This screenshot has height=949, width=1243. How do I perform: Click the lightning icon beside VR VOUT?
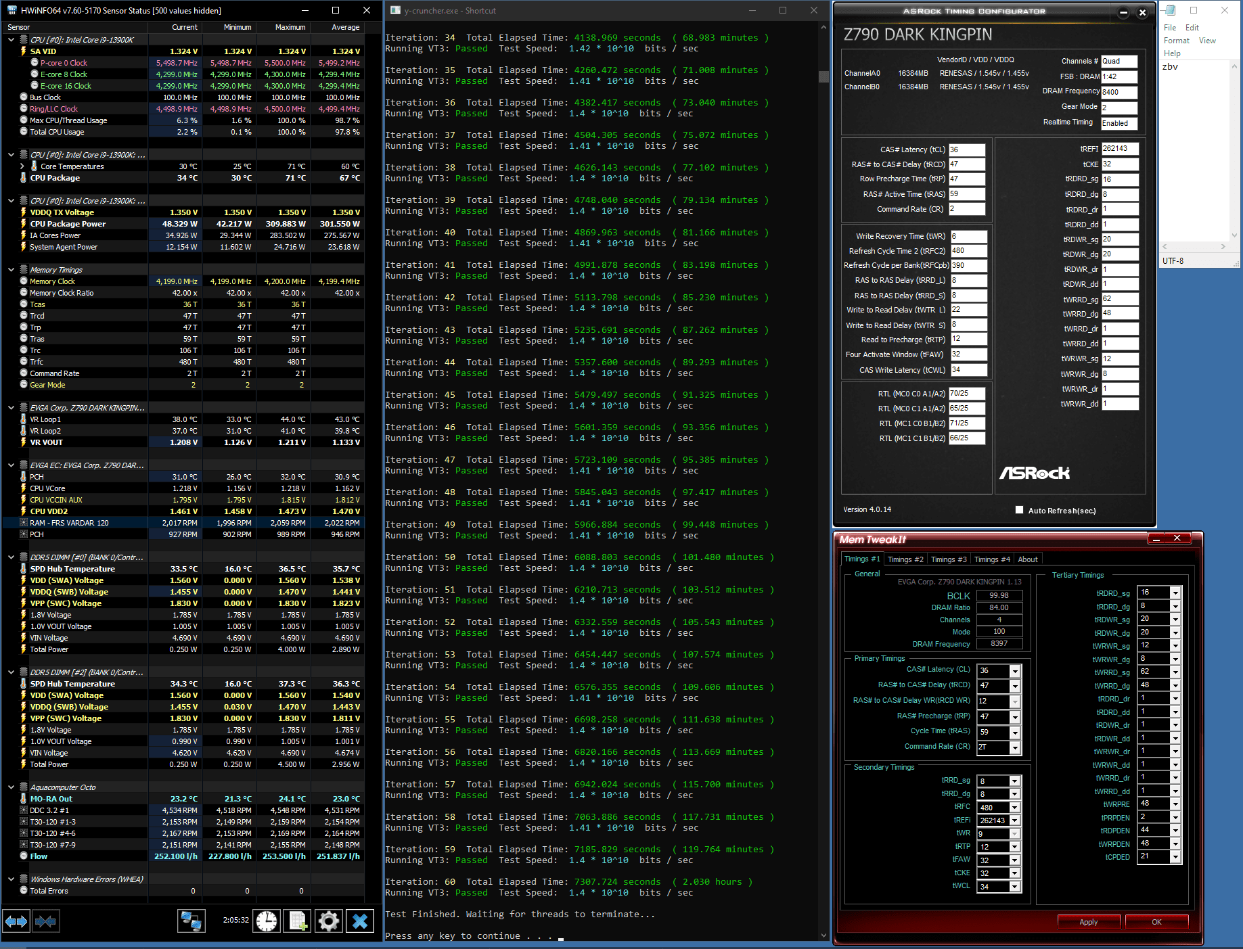24,442
